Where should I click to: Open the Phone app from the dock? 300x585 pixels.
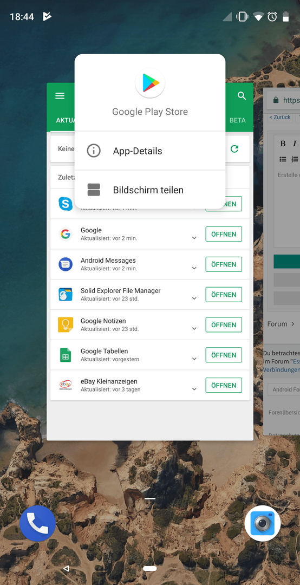[x=37, y=523]
